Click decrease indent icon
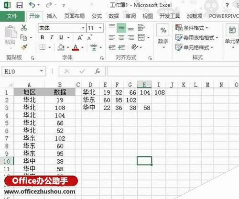The height and width of the screenshot is (199, 239). [x=112, y=47]
